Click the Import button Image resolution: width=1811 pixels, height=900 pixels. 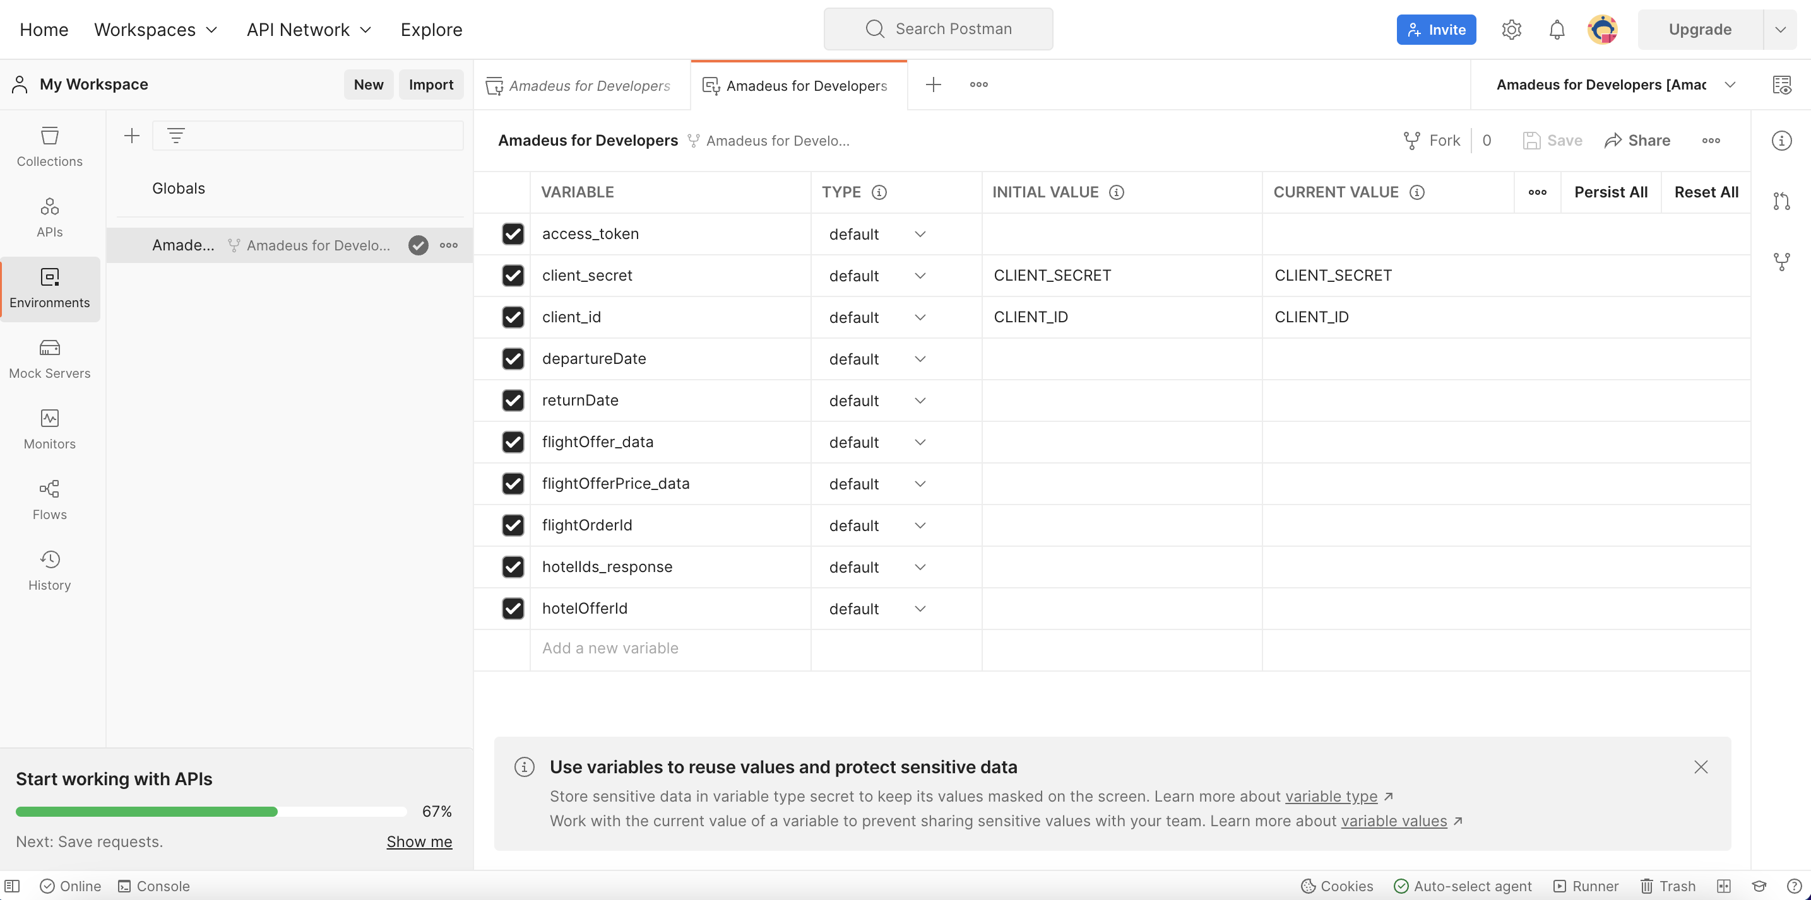[431, 85]
